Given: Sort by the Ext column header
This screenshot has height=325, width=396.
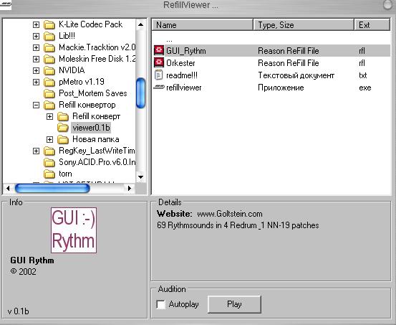Looking at the screenshot, I should (x=372, y=25).
